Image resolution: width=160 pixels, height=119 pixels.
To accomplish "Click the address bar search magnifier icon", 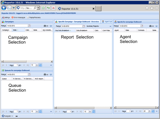I will [x=35, y=8].
